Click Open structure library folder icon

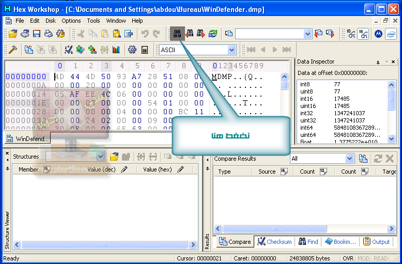tap(114, 157)
